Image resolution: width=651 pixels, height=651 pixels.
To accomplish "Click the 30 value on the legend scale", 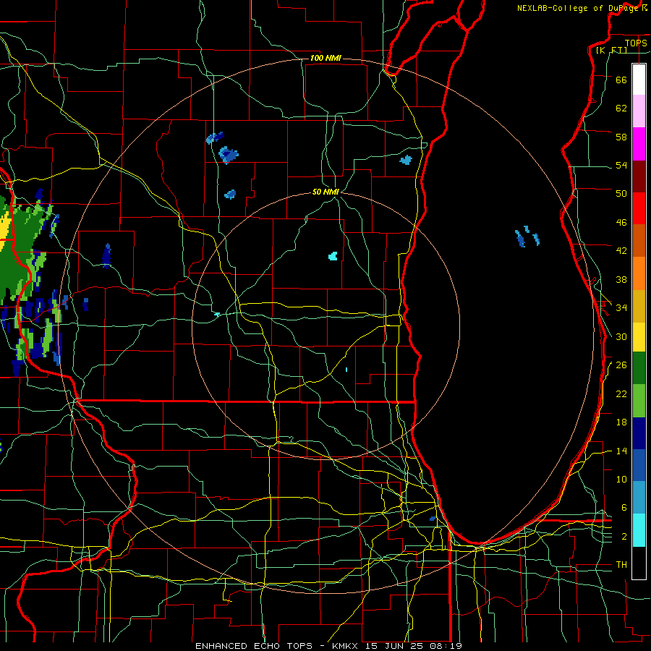I will point(621,336).
